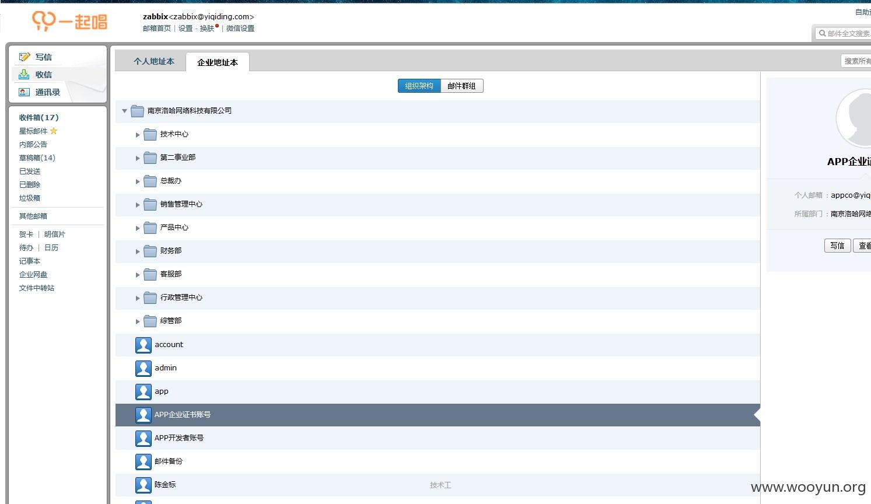Click the 客服部 folder icon
871x504 pixels.
(x=151, y=274)
